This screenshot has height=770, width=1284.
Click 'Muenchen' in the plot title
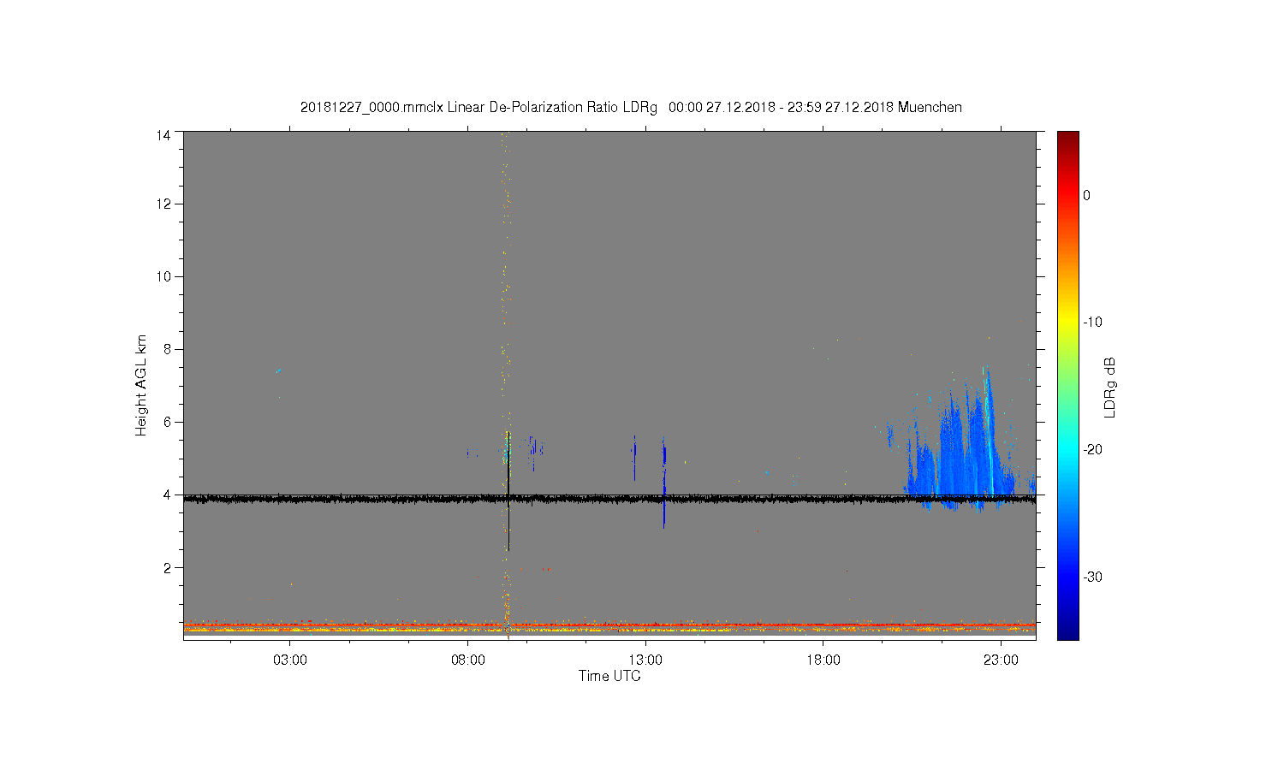[930, 108]
